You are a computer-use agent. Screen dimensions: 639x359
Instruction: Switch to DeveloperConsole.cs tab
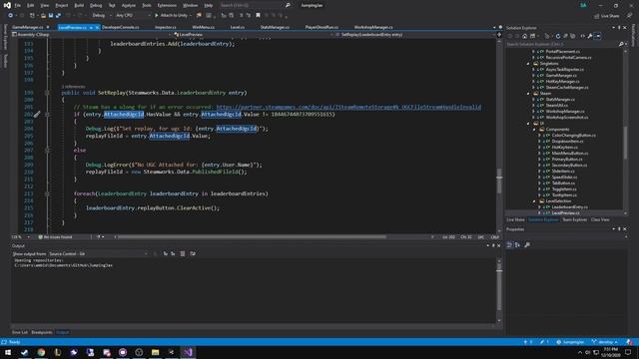(x=121, y=27)
